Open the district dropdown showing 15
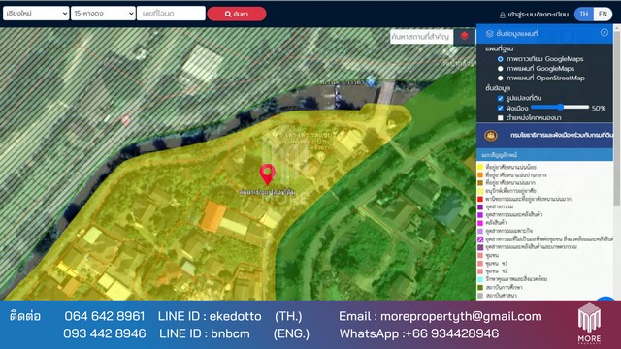 click(x=103, y=14)
